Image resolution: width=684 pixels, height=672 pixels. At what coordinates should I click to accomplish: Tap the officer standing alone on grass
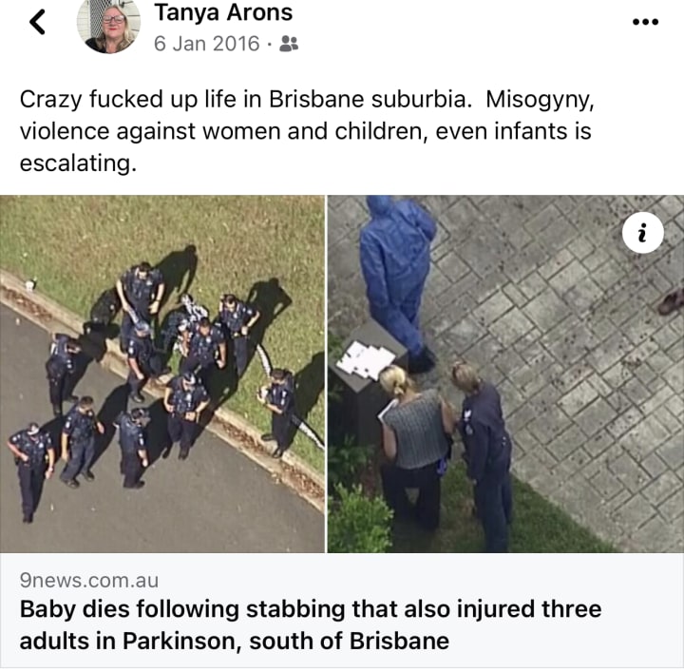(277, 411)
